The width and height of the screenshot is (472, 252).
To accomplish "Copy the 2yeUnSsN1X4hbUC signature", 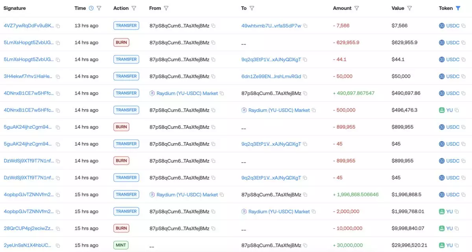I will coord(58,245).
